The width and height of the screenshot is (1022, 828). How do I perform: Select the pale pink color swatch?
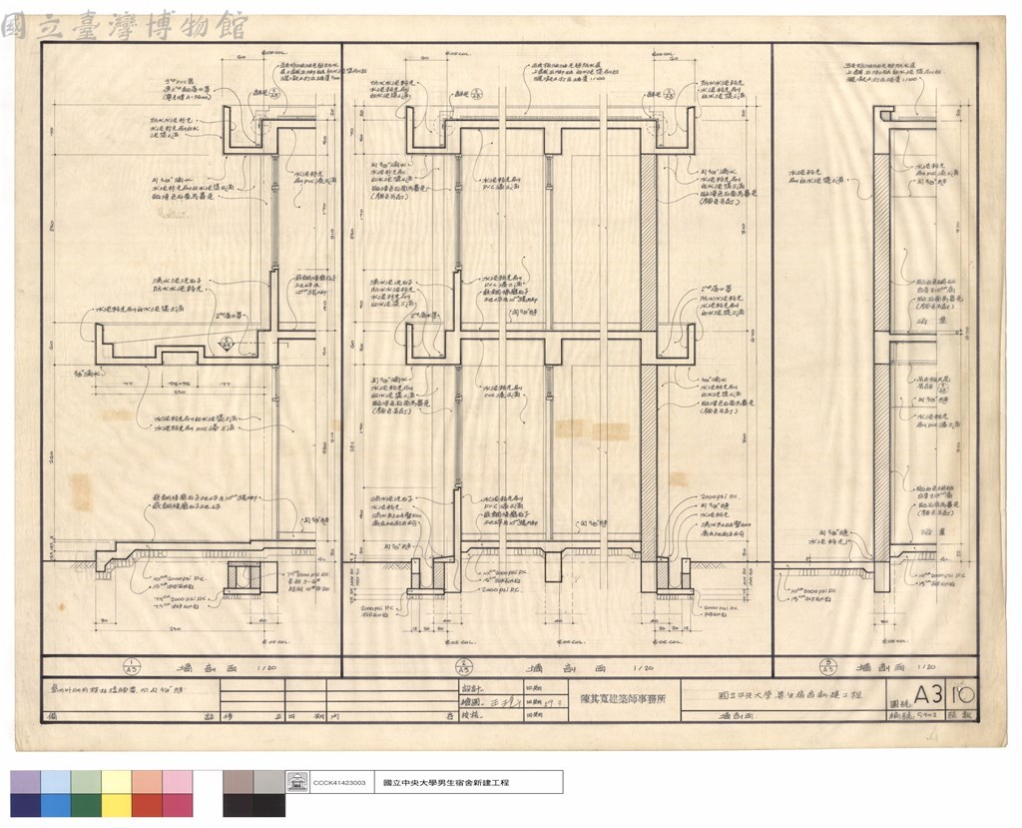(x=178, y=782)
